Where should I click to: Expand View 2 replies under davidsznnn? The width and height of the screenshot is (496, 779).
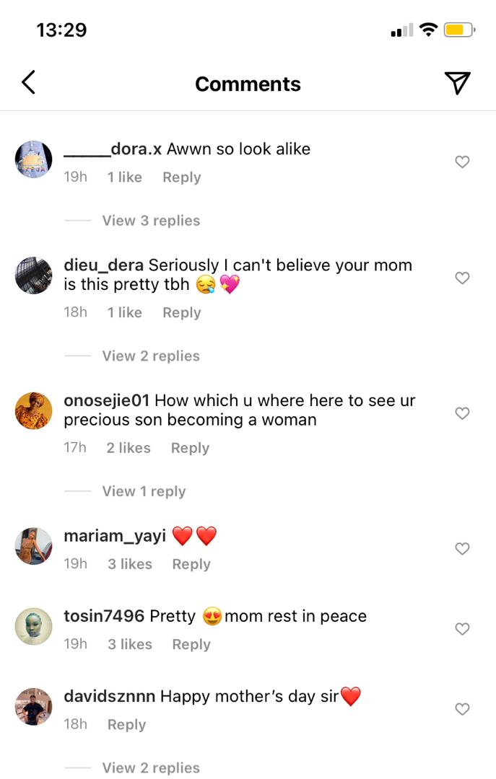point(151,767)
